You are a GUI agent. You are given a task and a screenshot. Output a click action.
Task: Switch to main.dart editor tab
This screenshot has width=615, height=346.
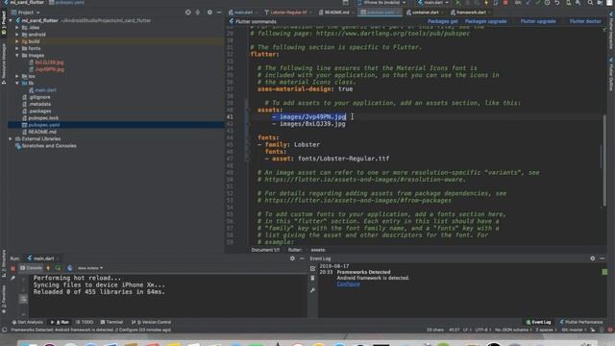pos(243,12)
